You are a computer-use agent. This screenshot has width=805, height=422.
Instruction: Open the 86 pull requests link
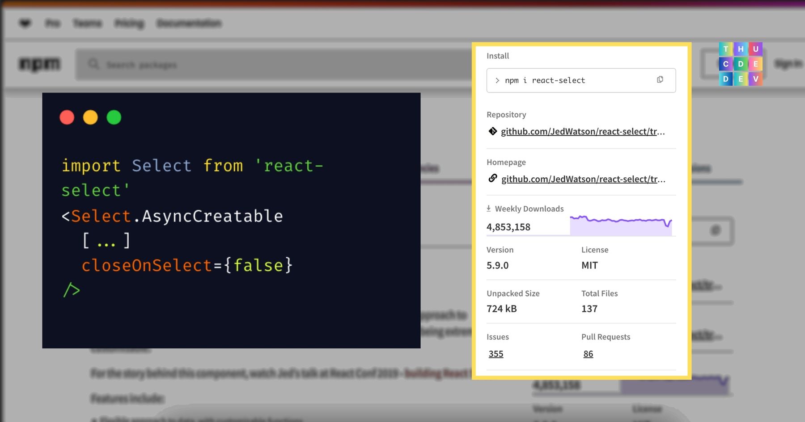[x=588, y=354]
